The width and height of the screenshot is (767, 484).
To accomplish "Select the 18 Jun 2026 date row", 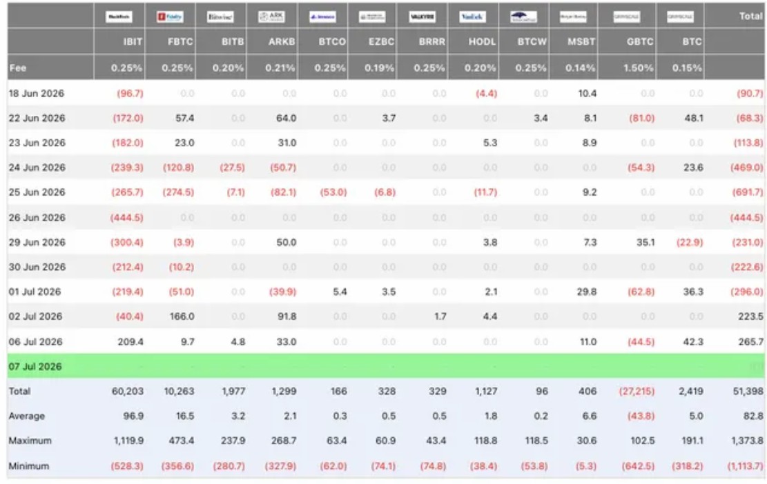I will coord(385,93).
